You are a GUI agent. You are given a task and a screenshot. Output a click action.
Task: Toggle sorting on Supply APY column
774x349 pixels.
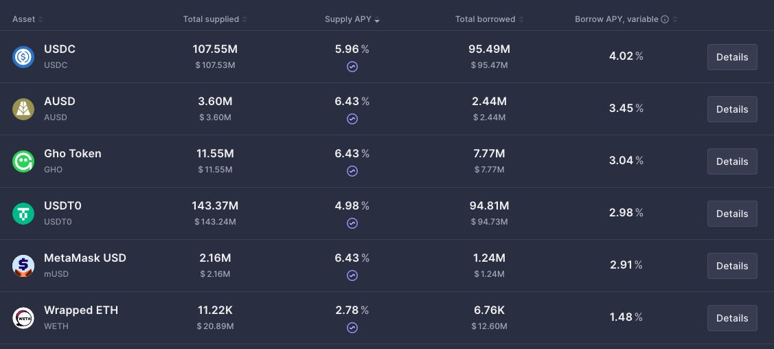tap(352, 19)
